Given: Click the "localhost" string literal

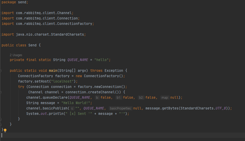Looking at the screenshot, I should click(x=62, y=82).
